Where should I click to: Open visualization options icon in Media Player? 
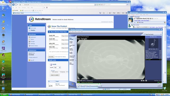tap(78, 81)
